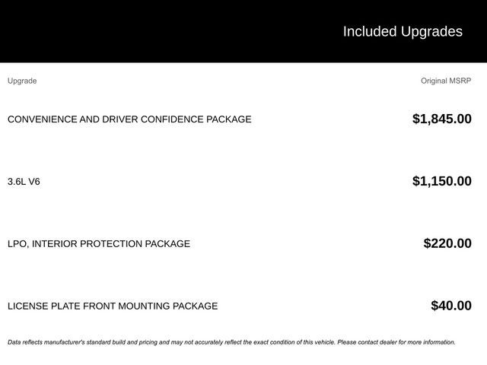Click the black header banner area

pyautogui.click(x=243, y=31)
